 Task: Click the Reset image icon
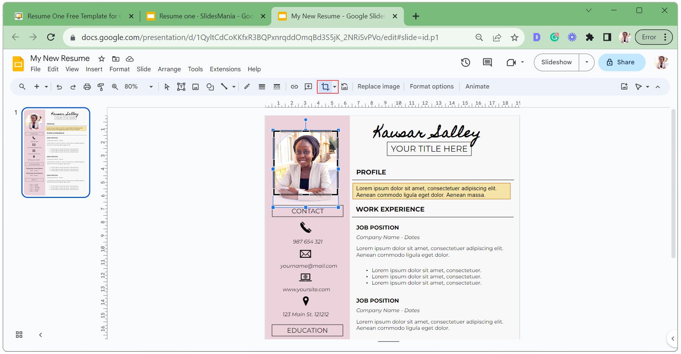pos(345,87)
